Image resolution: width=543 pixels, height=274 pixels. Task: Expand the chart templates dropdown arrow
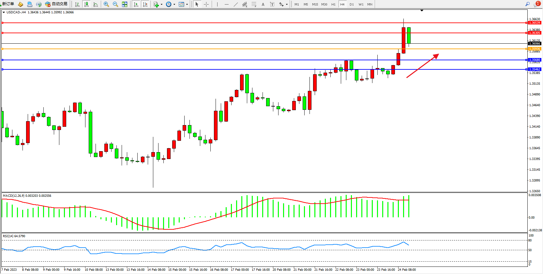[x=187, y=5]
